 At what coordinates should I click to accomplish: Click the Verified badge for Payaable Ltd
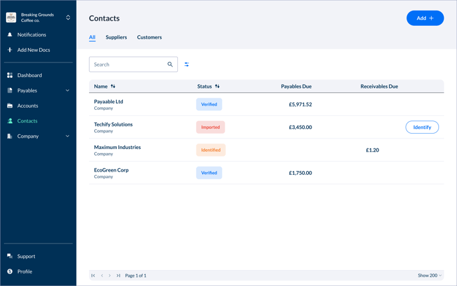[209, 104]
